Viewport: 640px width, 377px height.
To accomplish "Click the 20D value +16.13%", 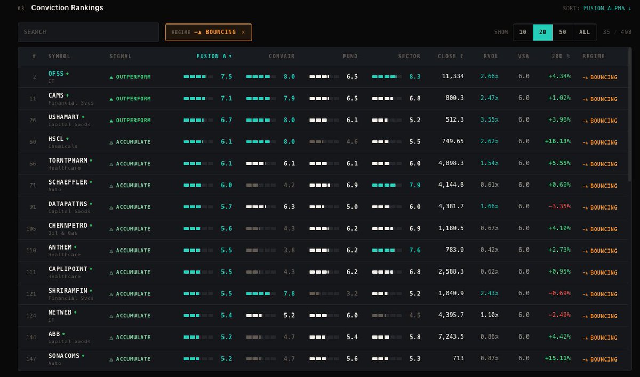I will point(558,141).
